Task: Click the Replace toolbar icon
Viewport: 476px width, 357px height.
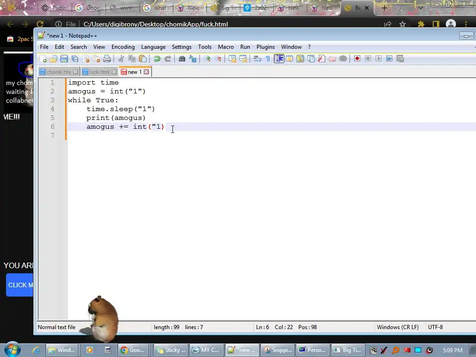Action: coord(193,59)
